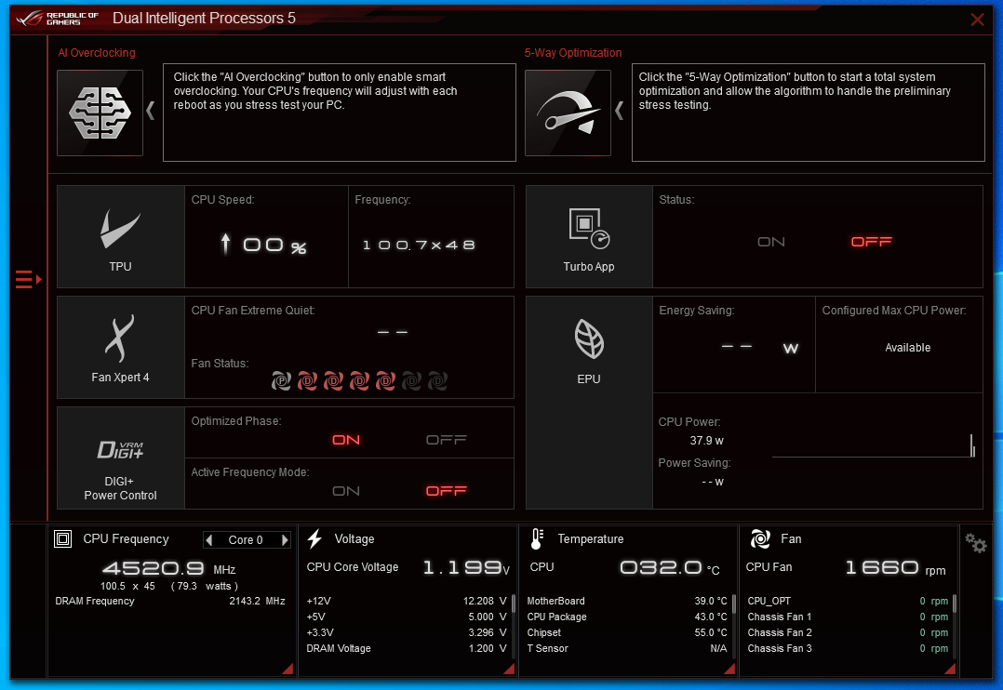Image resolution: width=1003 pixels, height=690 pixels.
Task: Open the TPU panel
Action: coord(120,236)
